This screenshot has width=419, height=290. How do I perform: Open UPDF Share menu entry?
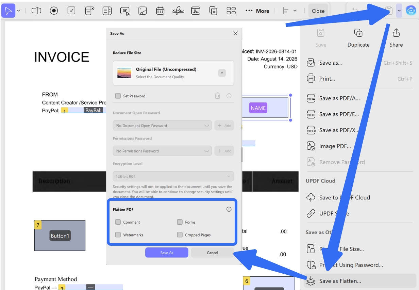click(359, 213)
